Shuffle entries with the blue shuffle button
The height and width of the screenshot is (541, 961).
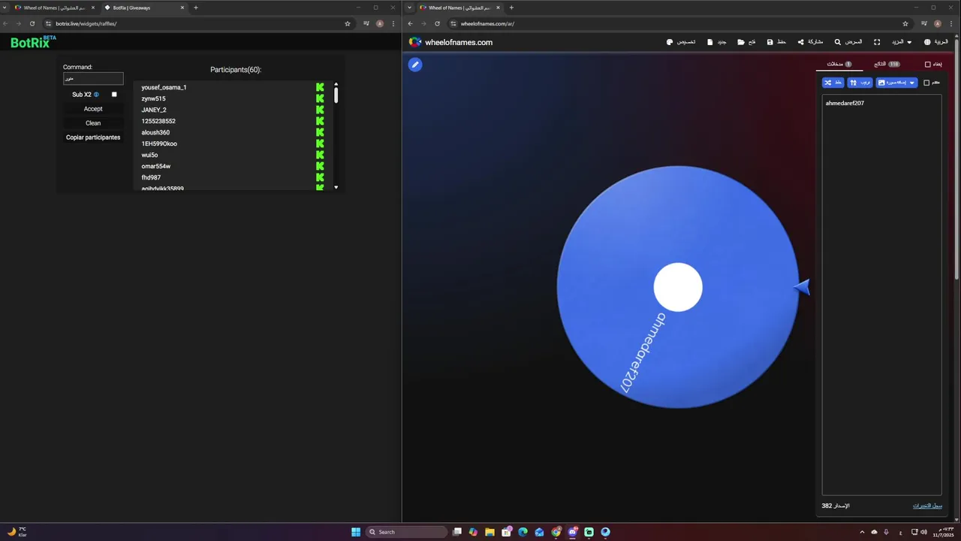833,83
